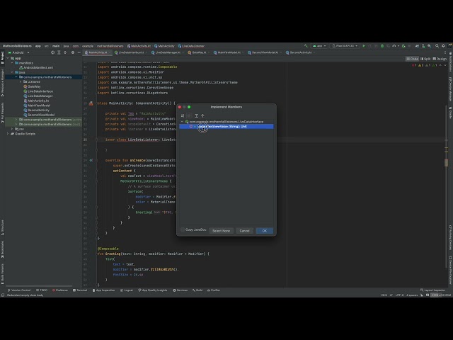
Task: Open the Pixel 4 API 33 device dropdown
Action: tap(345, 46)
